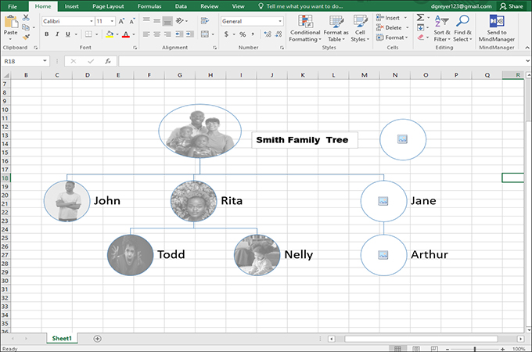
Task: Click the zoom slider in status bar
Action: pos(475,349)
